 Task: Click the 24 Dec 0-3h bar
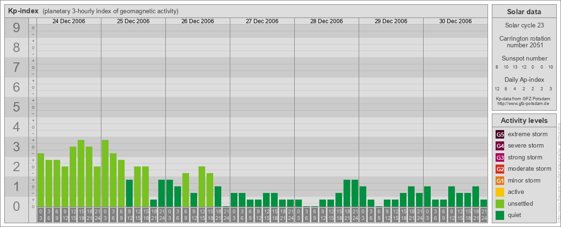pyautogui.click(x=41, y=180)
